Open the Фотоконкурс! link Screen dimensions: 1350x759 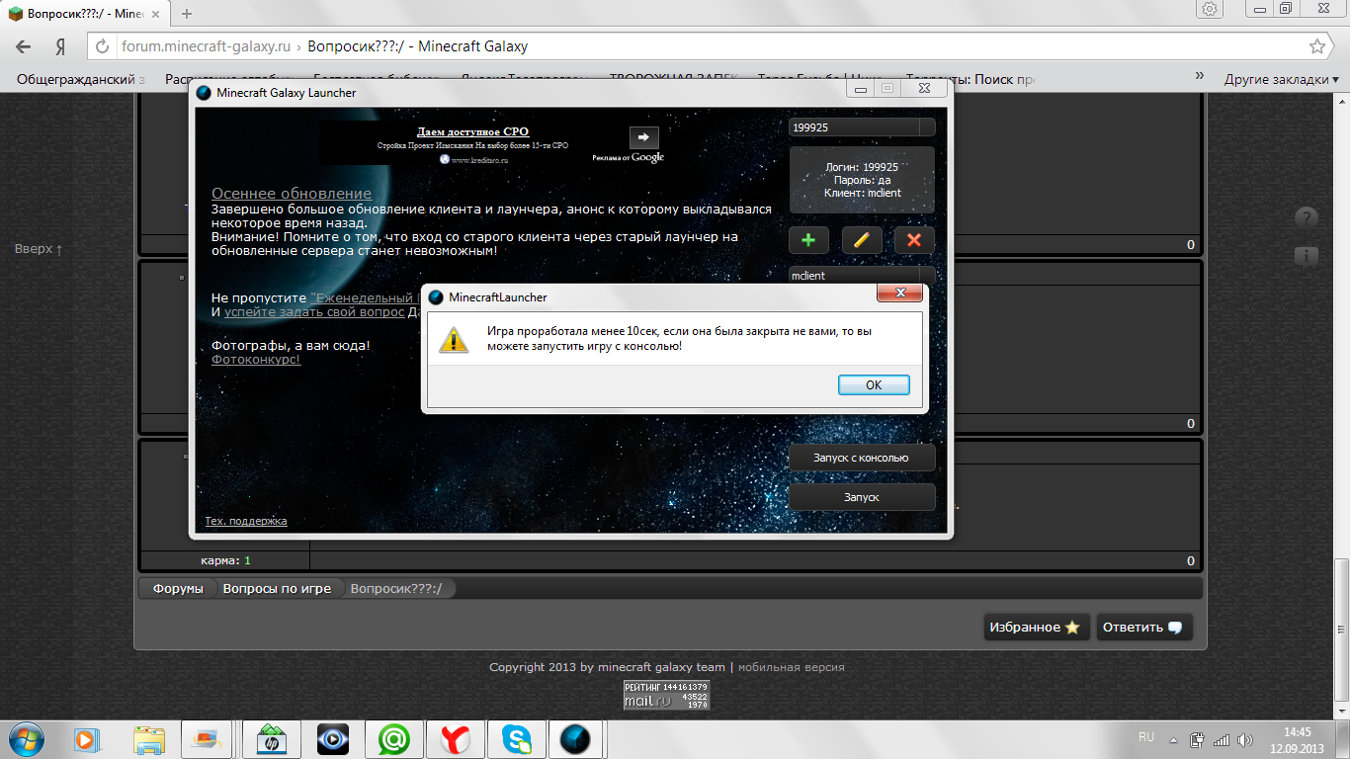click(256, 360)
